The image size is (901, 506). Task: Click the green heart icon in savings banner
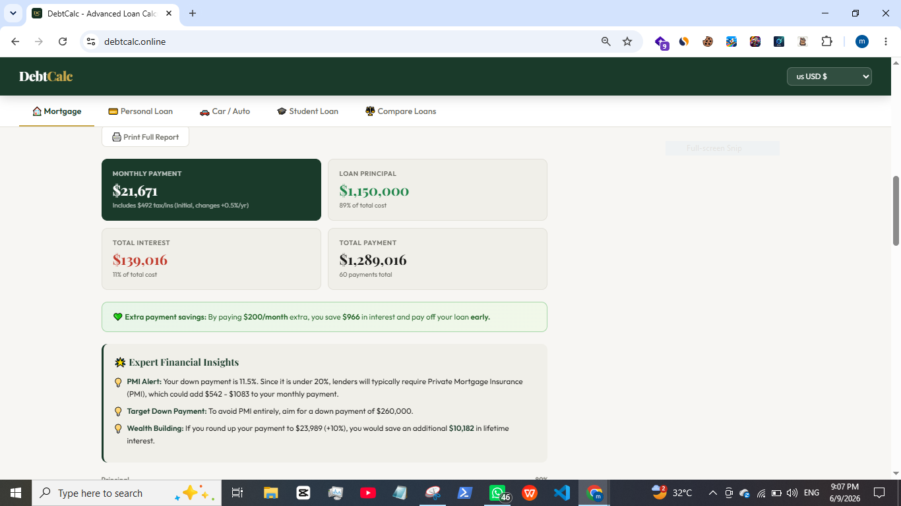(x=118, y=317)
